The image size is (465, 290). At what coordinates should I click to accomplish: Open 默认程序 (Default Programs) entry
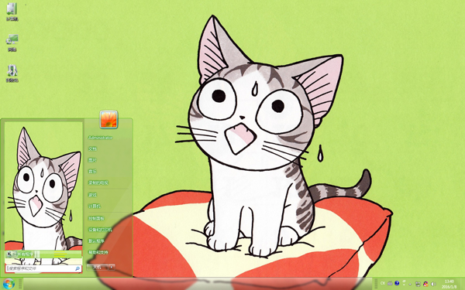pos(96,241)
